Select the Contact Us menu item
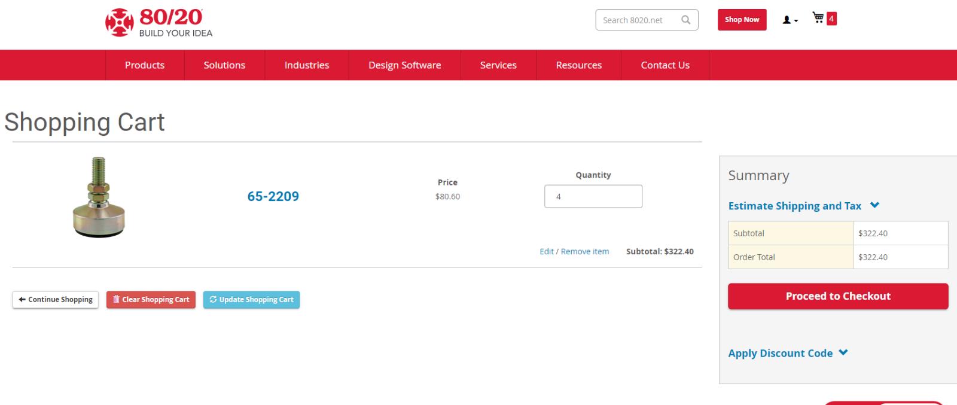The width and height of the screenshot is (957, 405). coord(665,65)
